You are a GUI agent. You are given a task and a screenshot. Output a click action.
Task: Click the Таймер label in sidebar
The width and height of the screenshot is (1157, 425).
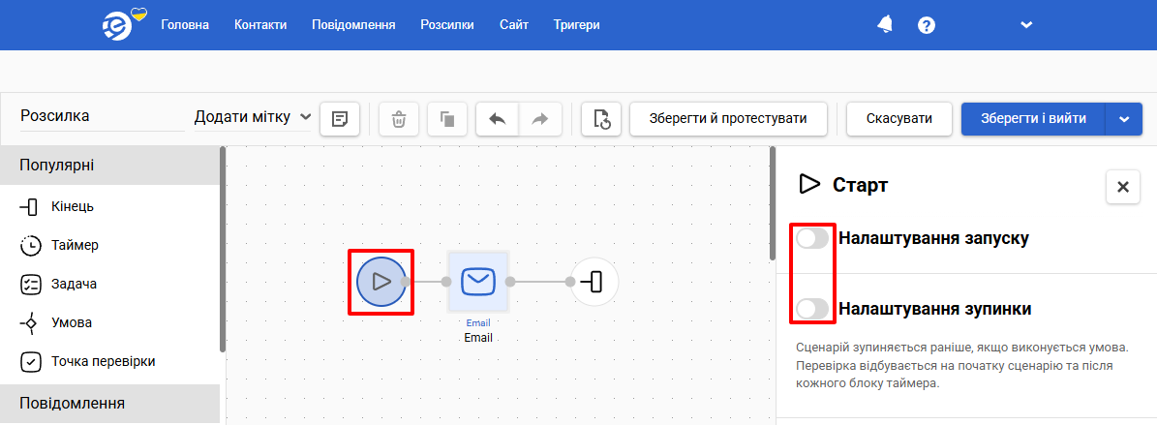pos(76,245)
